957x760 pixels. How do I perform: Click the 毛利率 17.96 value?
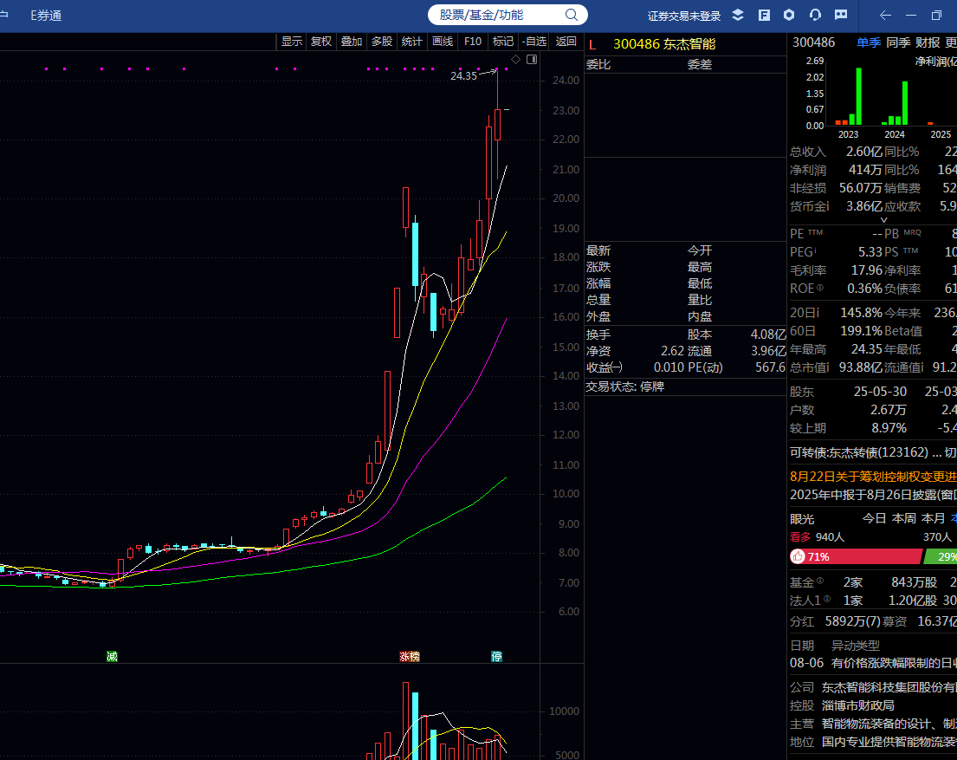tap(867, 270)
